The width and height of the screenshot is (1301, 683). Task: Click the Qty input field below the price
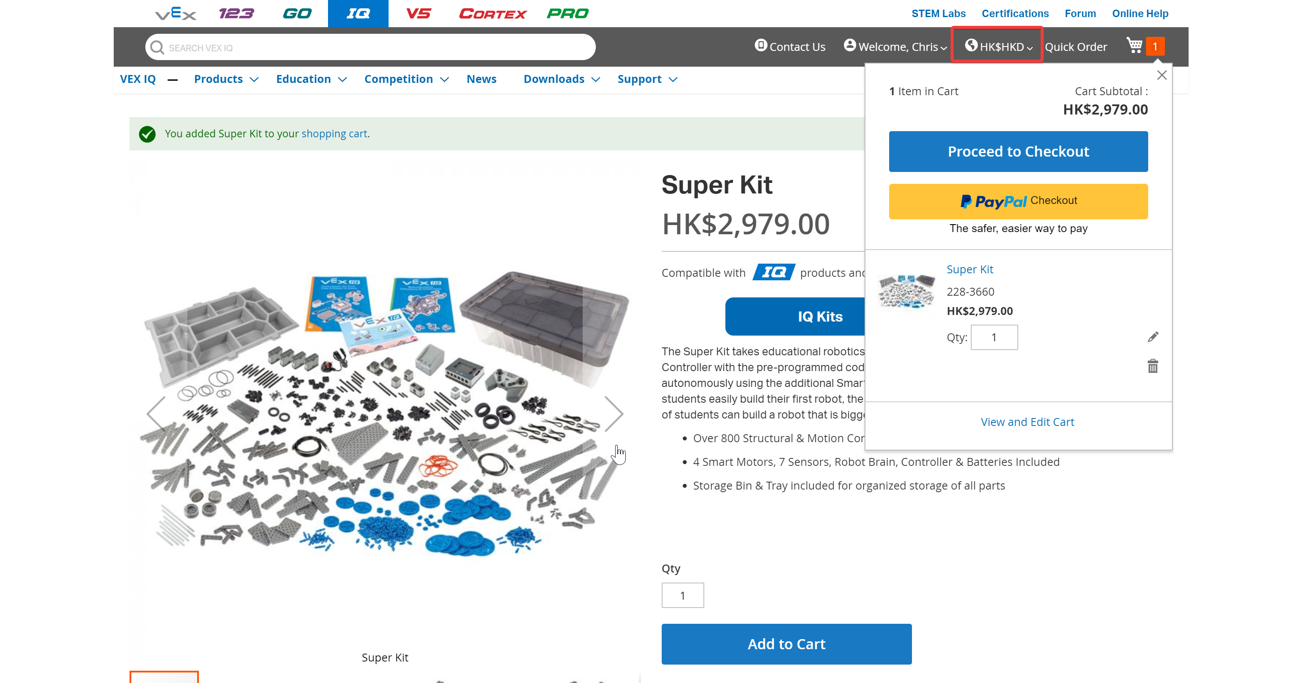click(x=683, y=595)
